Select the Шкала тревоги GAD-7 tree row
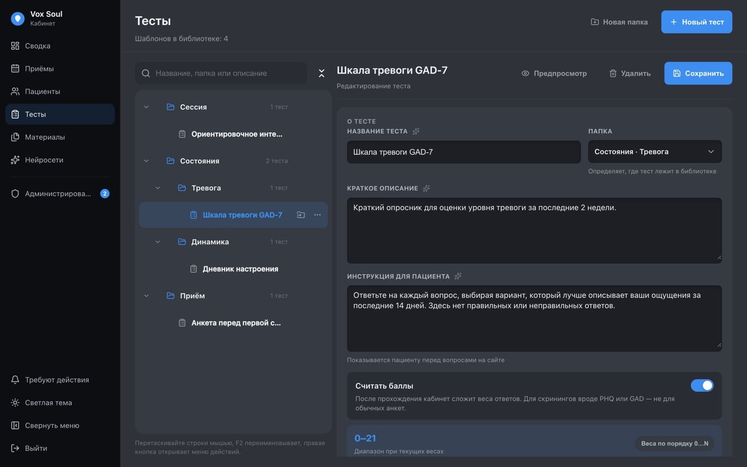 (x=233, y=215)
